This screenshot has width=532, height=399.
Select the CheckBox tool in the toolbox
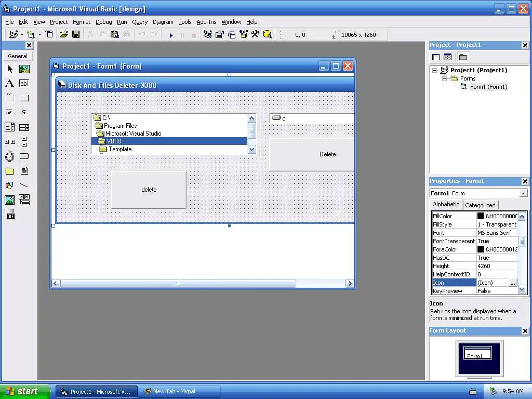[10, 112]
